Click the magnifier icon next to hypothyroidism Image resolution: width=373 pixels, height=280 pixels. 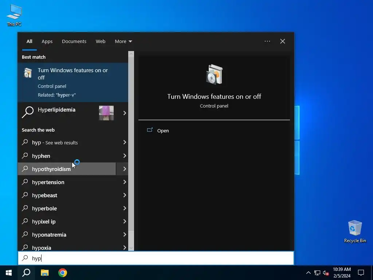coord(25,168)
